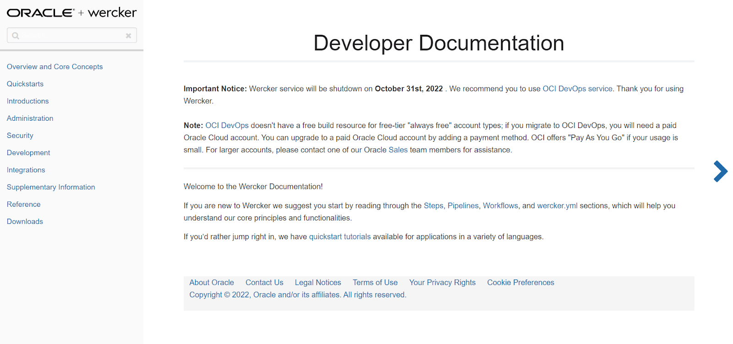Screen dimensions: 733x344
Task: Open Overview and Core Concepts section
Action: tap(55, 67)
